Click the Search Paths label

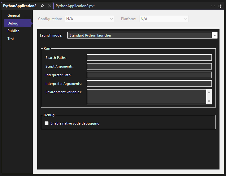(x=56, y=58)
